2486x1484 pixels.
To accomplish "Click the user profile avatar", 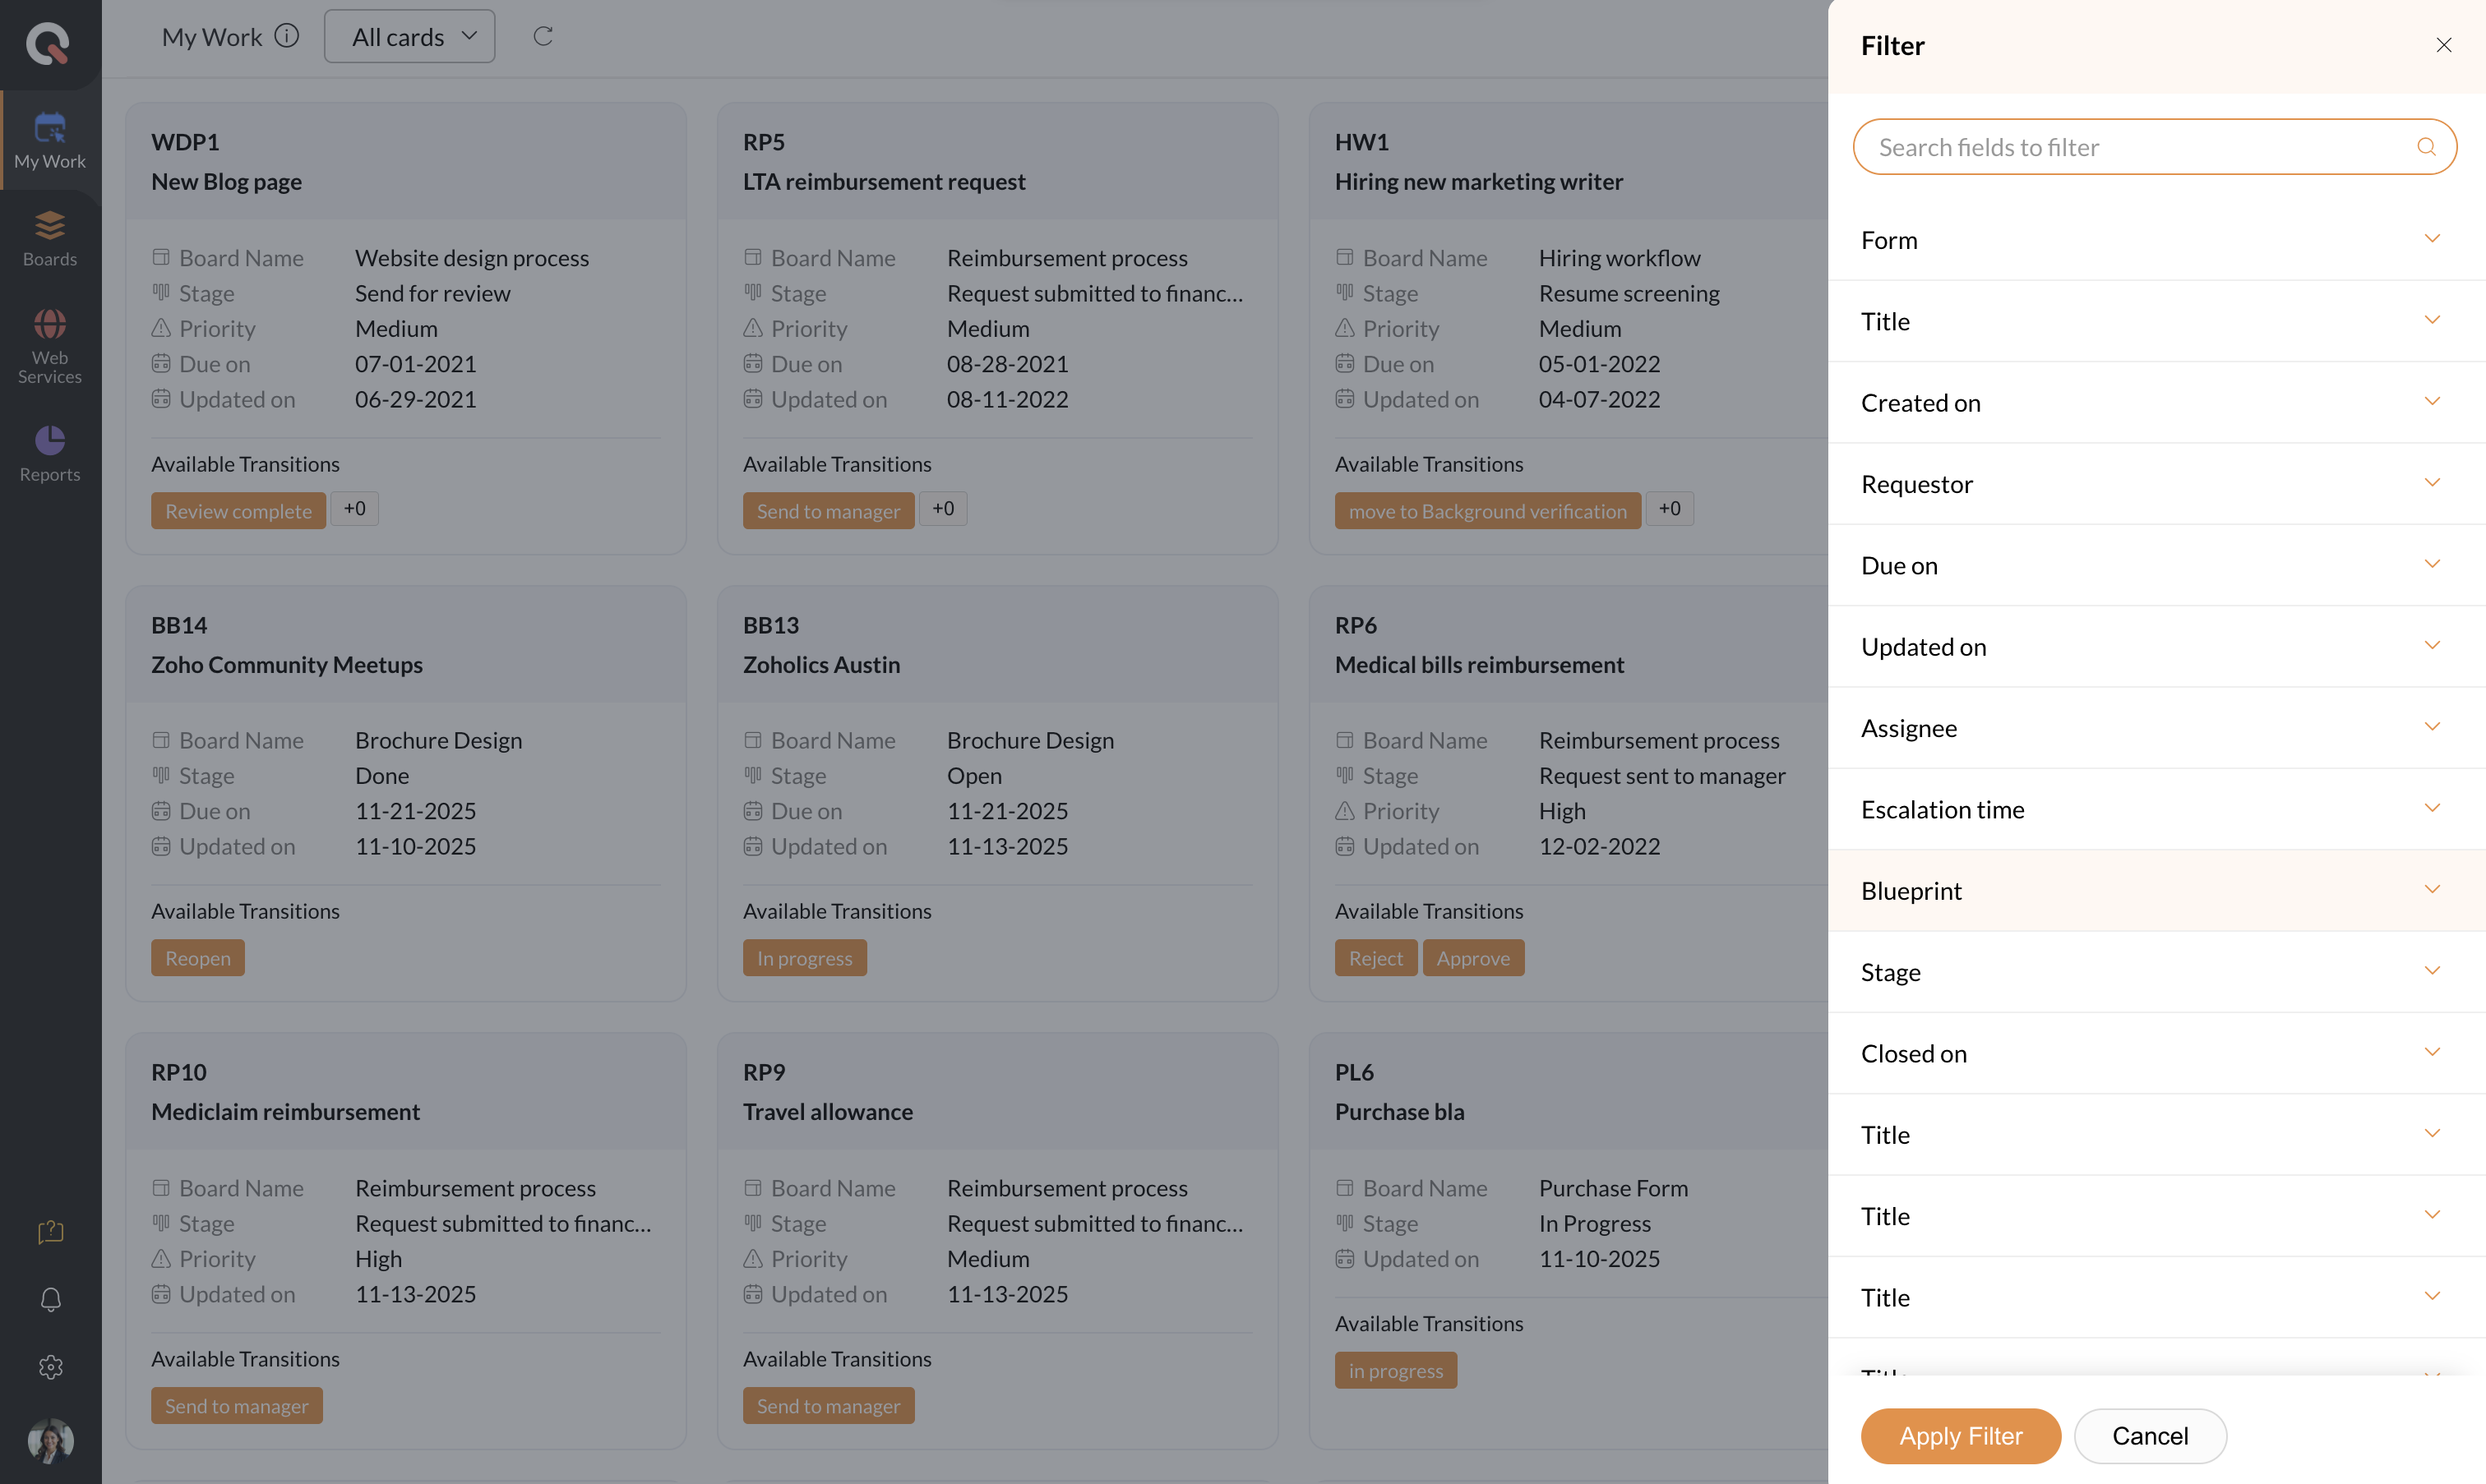I will click(50, 1440).
